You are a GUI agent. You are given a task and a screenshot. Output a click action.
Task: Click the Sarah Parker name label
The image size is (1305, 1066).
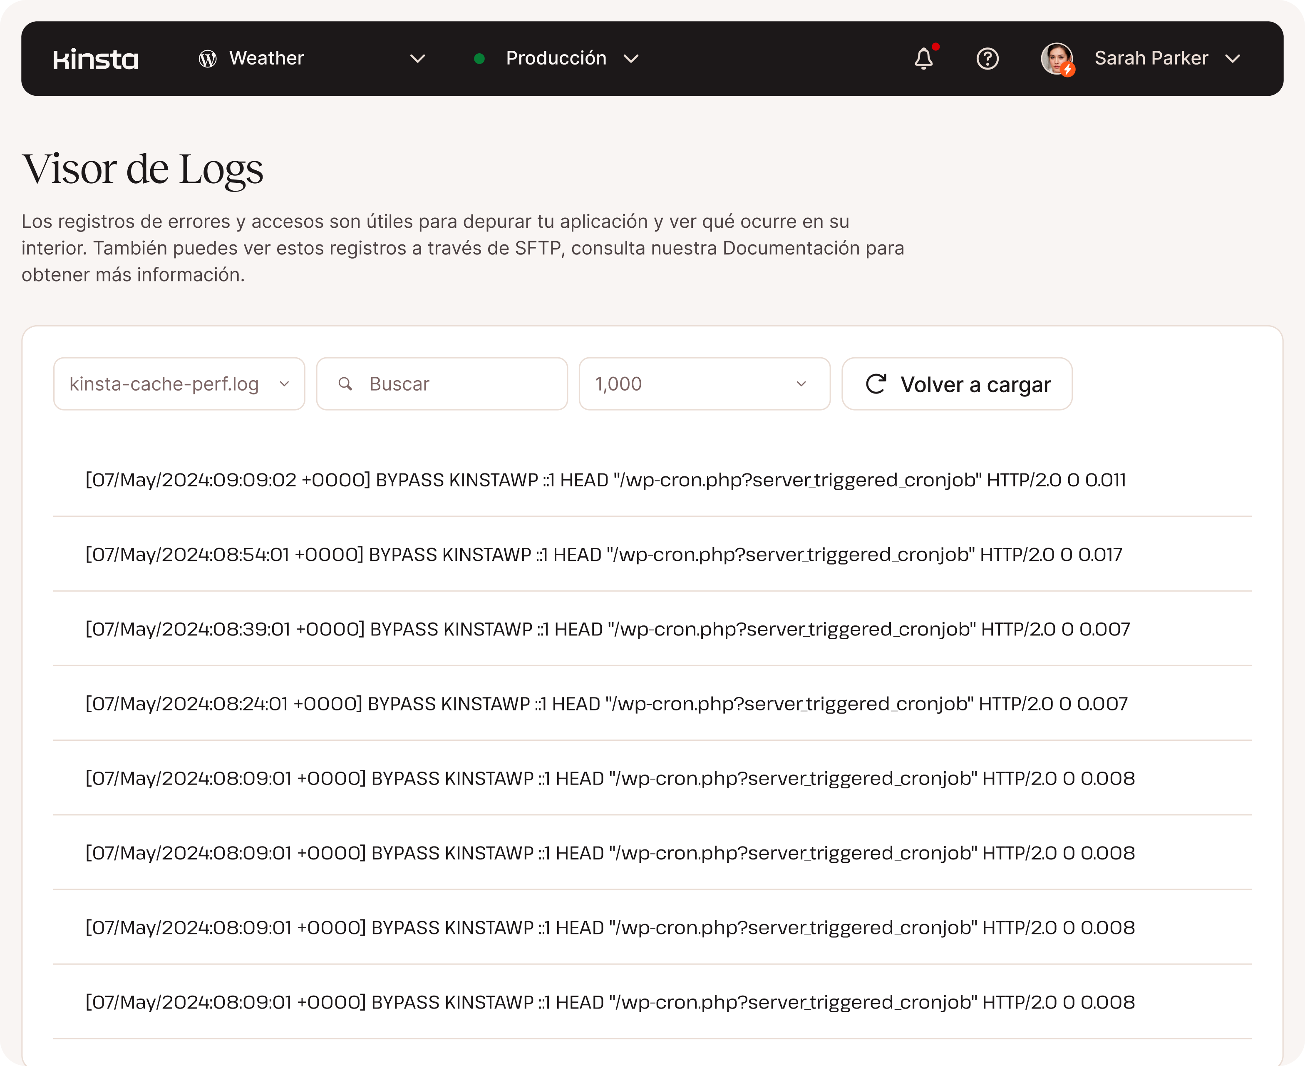click(1151, 58)
